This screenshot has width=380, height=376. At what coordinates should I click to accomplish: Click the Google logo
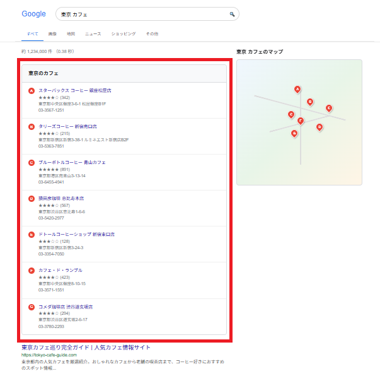(x=33, y=14)
